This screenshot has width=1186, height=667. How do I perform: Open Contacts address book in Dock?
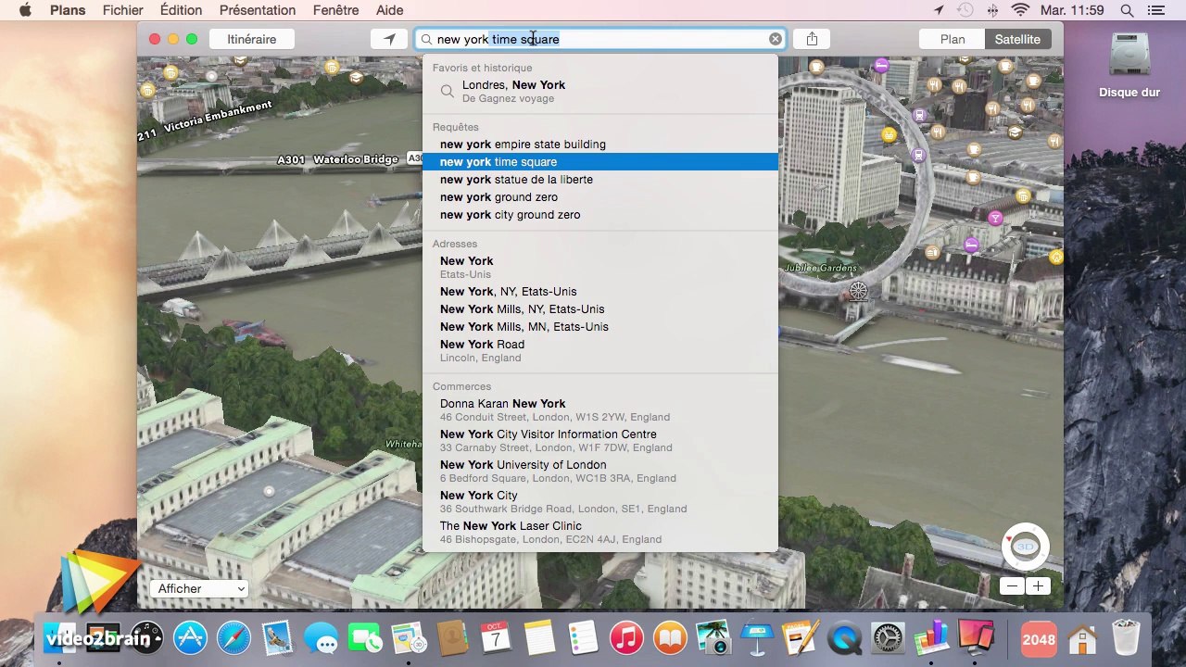(x=452, y=638)
